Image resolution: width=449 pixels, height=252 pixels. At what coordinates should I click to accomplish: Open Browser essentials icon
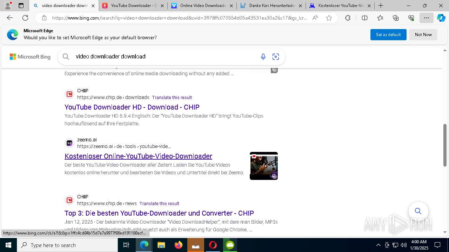click(x=411, y=18)
